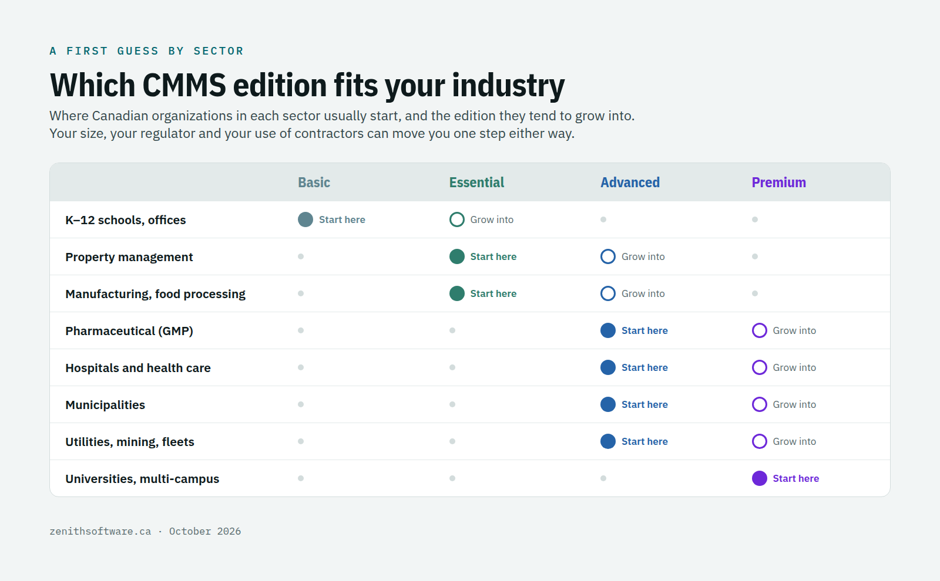Click Grow into text in Hospitals row
Viewport: 940px width, 581px height.
click(x=794, y=367)
